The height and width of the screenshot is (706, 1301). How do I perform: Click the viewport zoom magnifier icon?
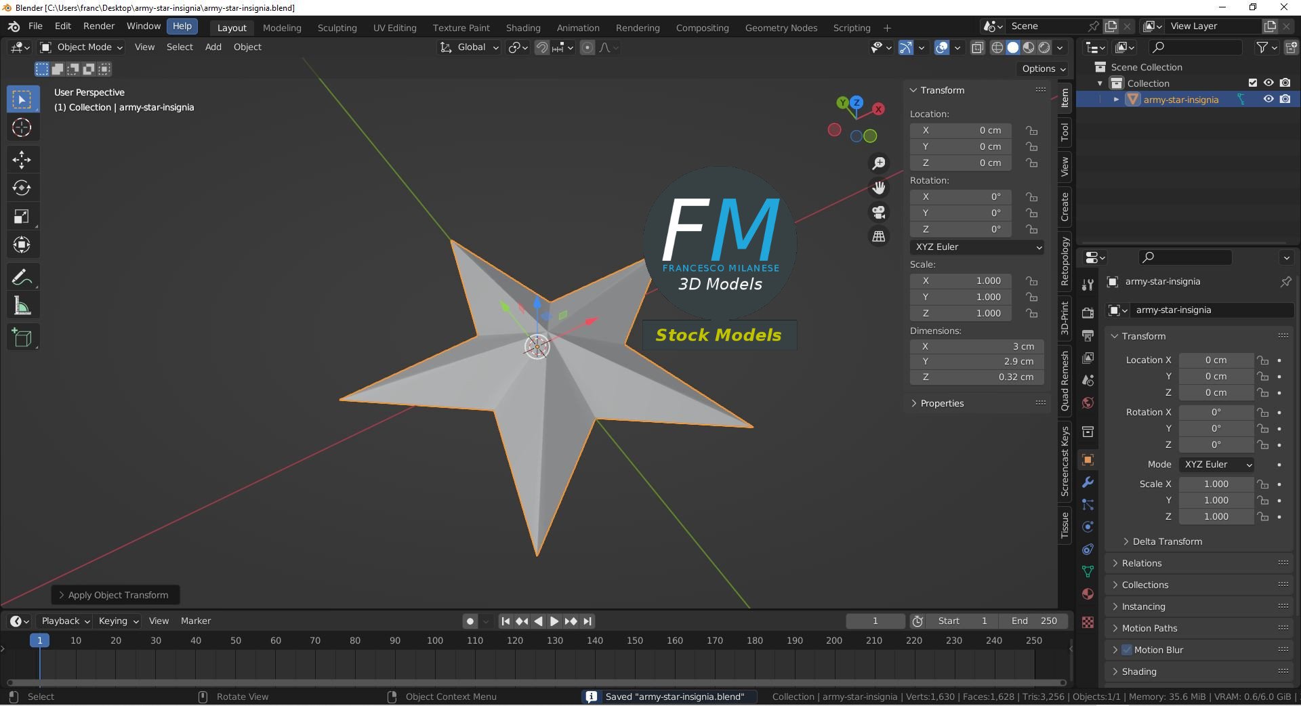tap(879, 163)
